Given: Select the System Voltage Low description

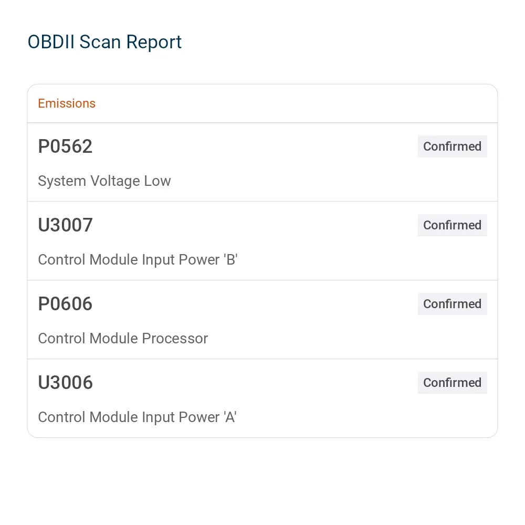Looking at the screenshot, I should point(104,181).
